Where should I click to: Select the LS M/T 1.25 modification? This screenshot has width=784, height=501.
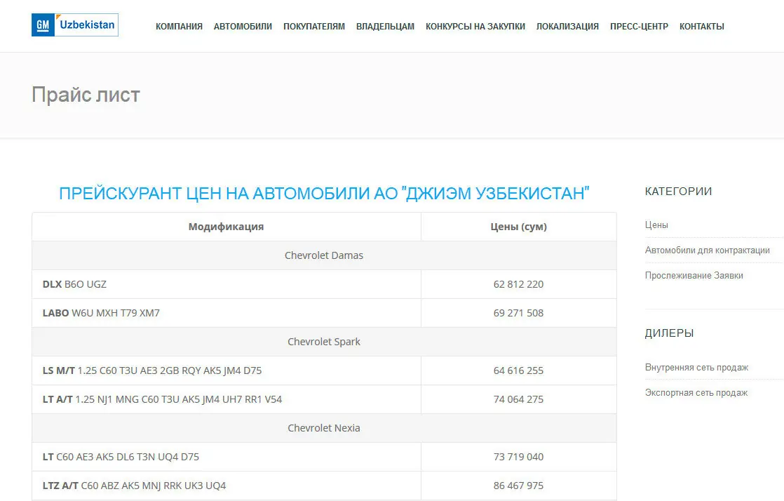click(x=152, y=370)
